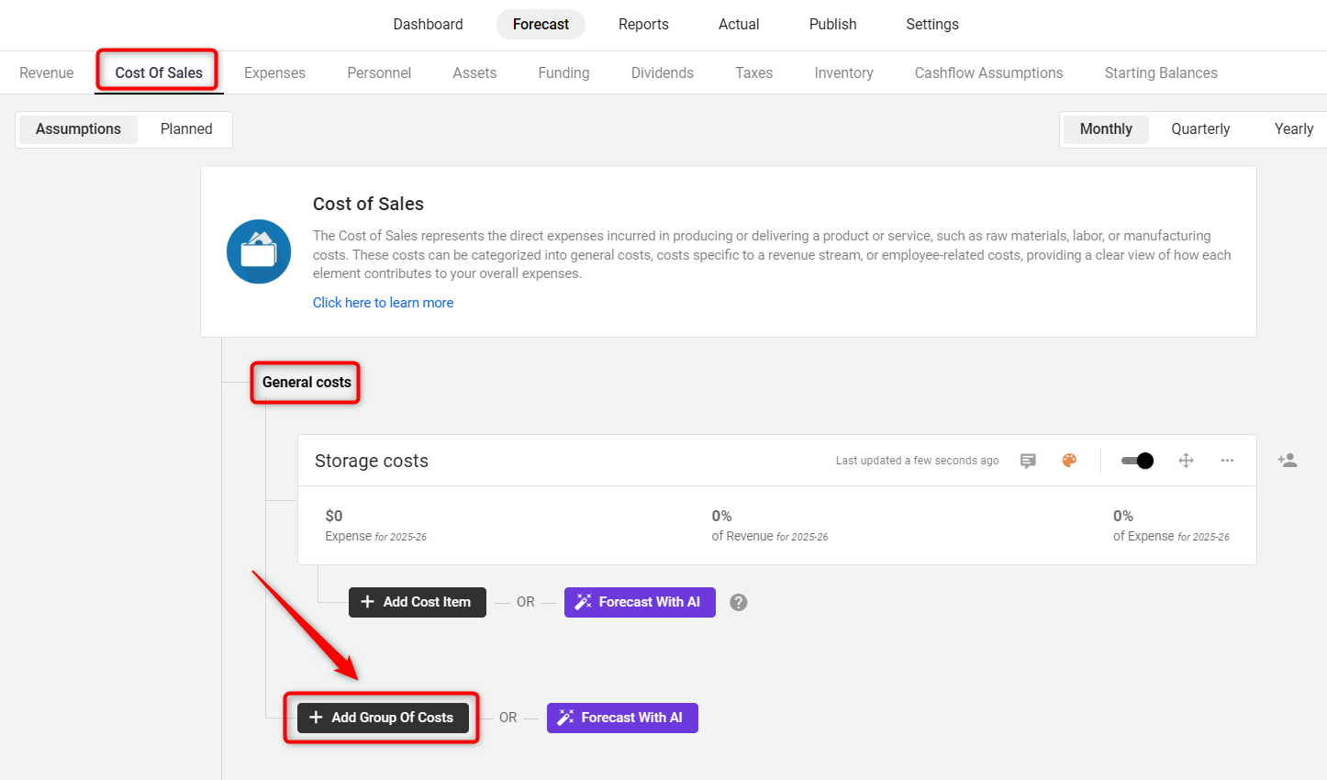Click Forecast With AI beside Add Cost Item

(x=640, y=602)
